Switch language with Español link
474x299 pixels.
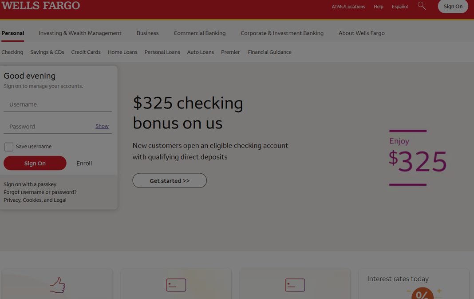click(x=399, y=7)
